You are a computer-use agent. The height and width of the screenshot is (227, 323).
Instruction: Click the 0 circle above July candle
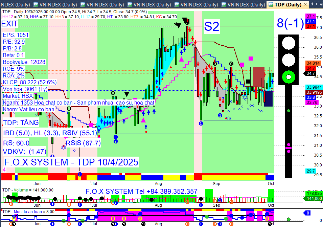pyautogui.click(x=113, y=93)
